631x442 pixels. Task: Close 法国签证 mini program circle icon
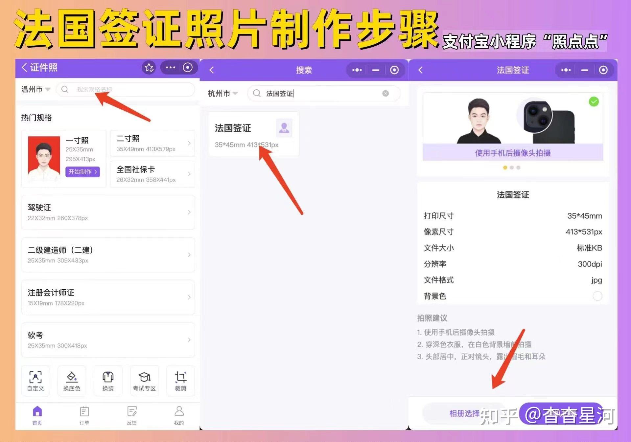603,70
